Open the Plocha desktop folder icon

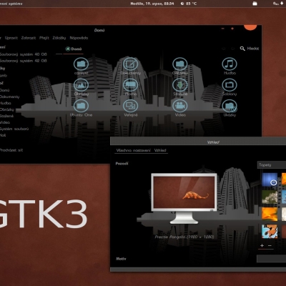click(131, 85)
